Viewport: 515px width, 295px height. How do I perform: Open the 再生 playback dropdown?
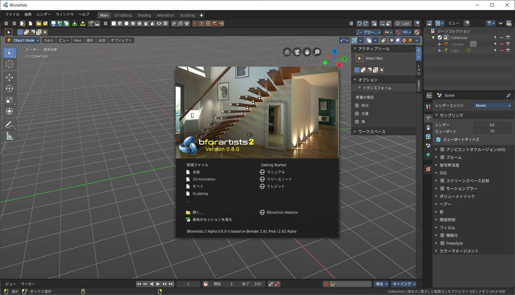[x=382, y=284]
